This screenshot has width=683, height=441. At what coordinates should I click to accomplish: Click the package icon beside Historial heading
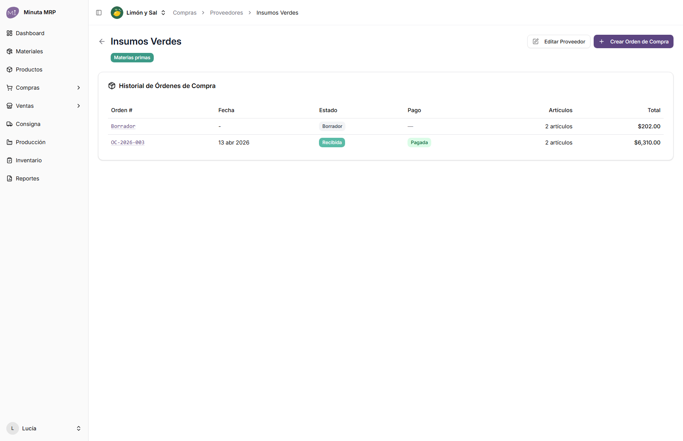tap(112, 86)
